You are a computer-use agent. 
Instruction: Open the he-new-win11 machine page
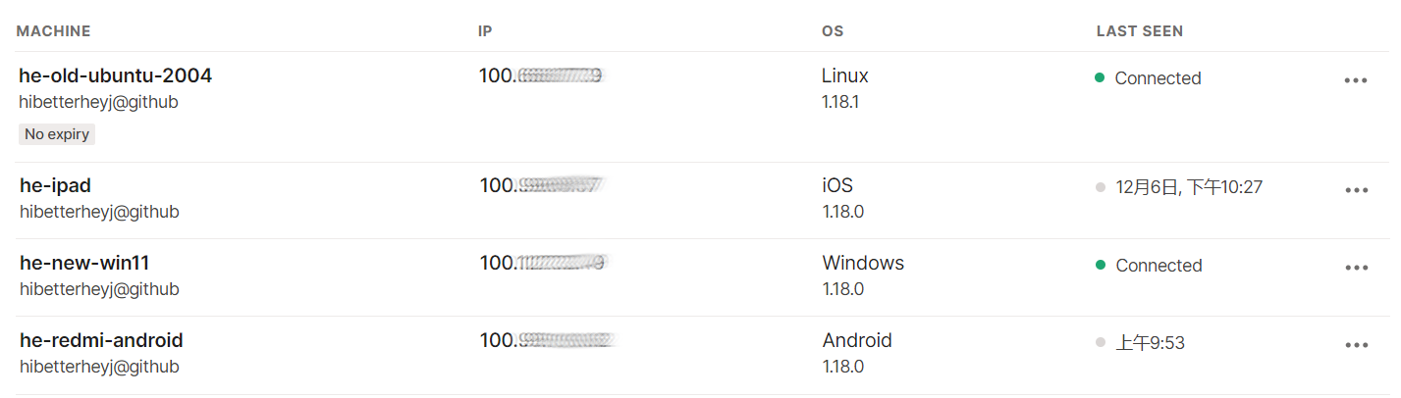(84, 263)
